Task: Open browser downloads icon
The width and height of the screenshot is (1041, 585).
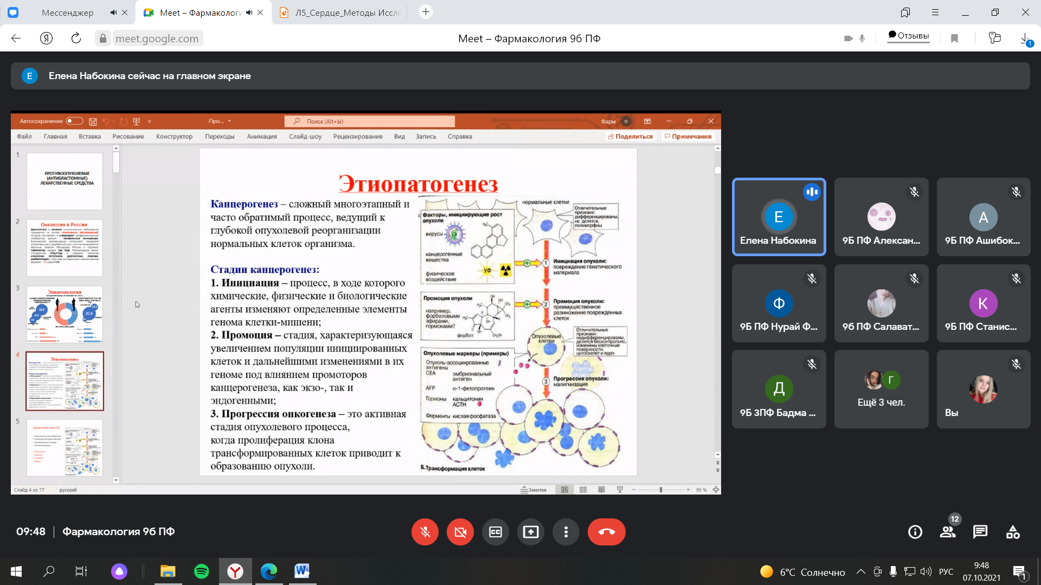Action: [x=1025, y=38]
